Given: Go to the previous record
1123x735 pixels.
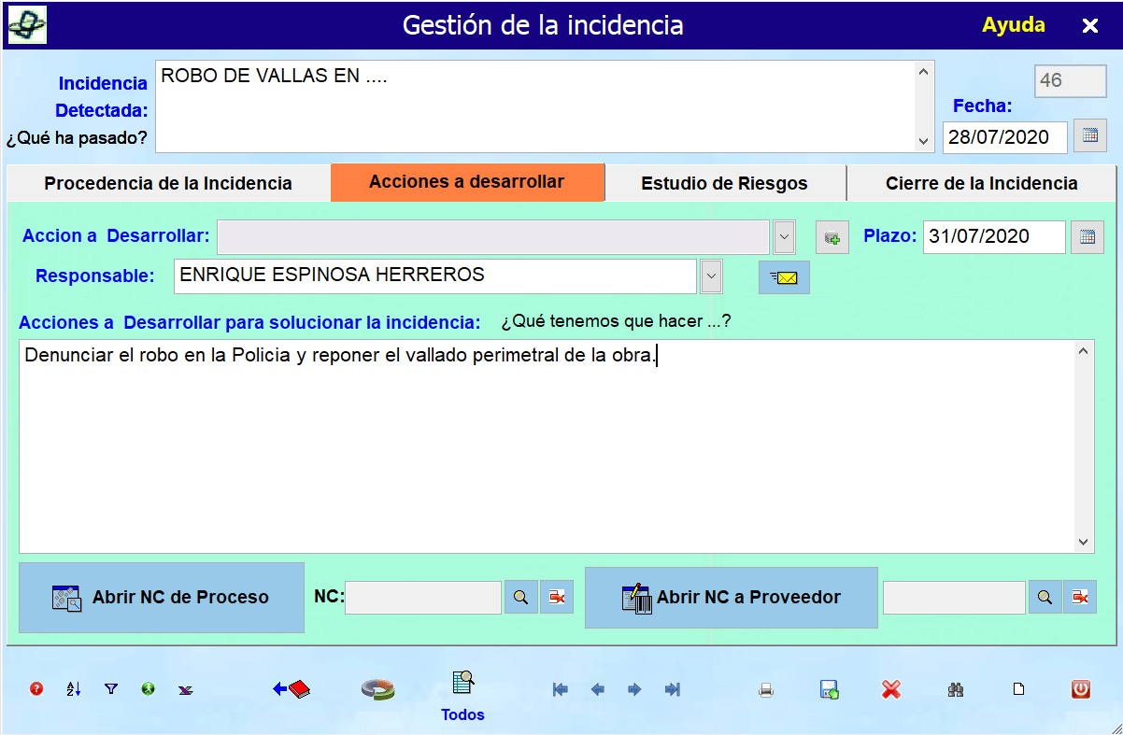Looking at the screenshot, I should pos(598,689).
